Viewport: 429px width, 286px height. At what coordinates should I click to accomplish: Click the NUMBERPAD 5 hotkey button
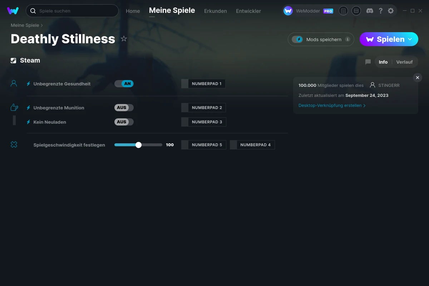click(x=204, y=145)
